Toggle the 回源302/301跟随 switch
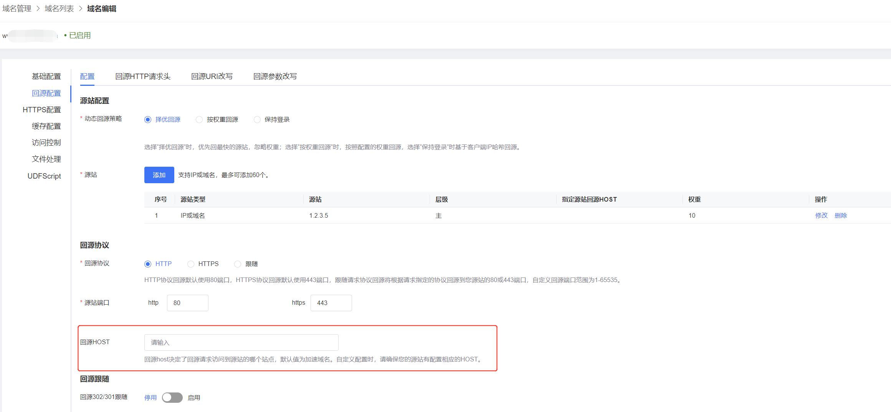 [172, 397]
